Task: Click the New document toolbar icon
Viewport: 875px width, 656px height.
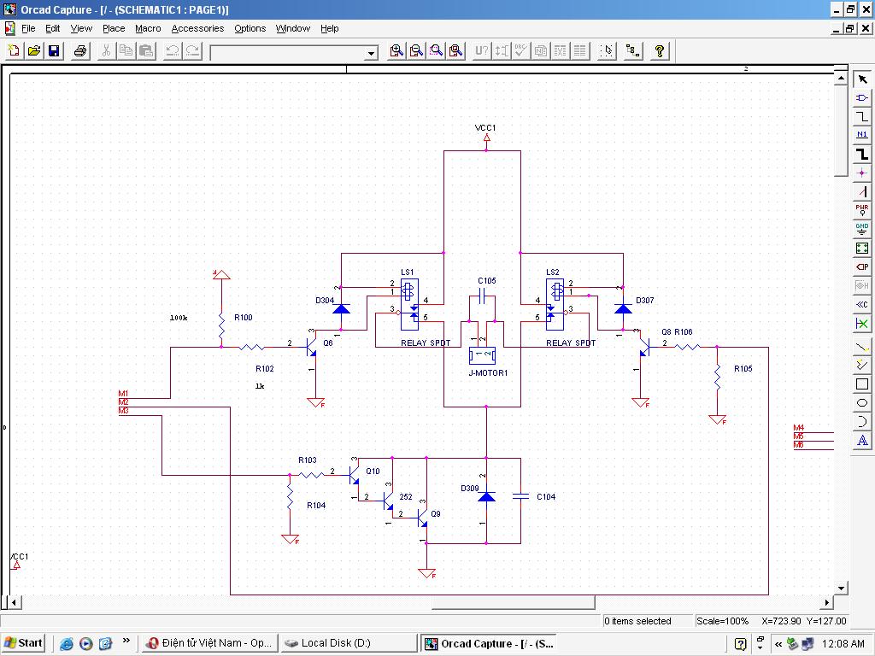Action: [14, 50]
